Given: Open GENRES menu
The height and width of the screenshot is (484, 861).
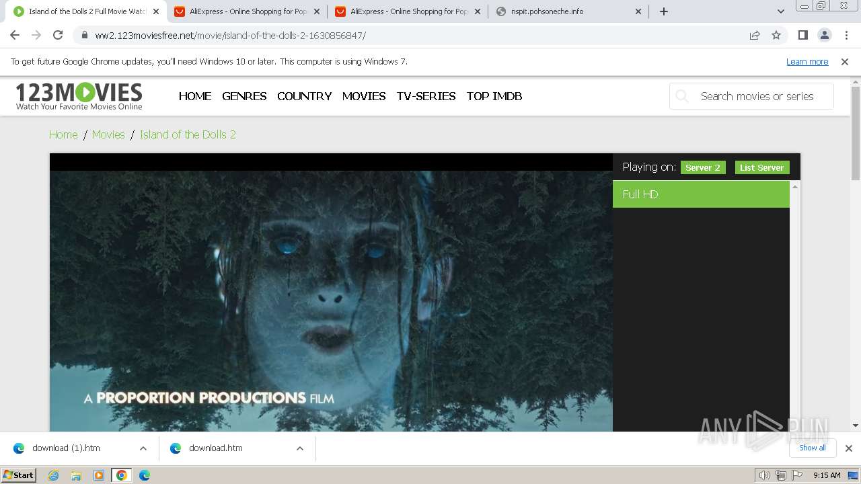Looking at the screenshot, I should (244, 96).
